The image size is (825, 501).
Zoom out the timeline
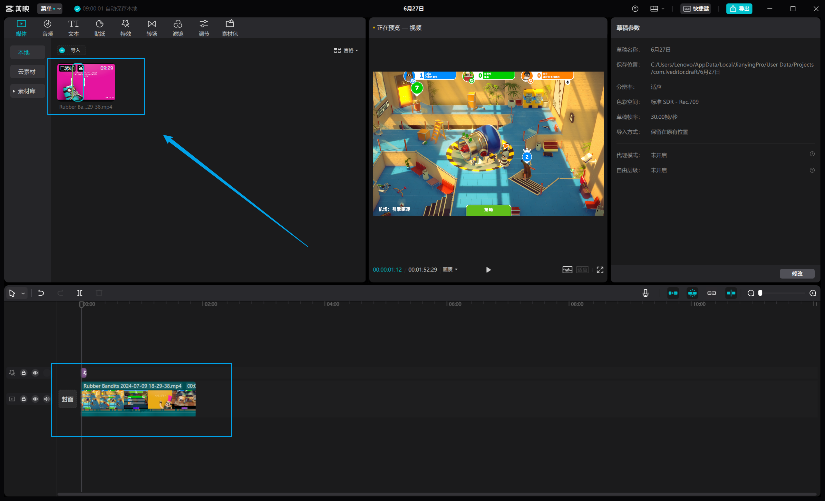[x=751, y=293]
